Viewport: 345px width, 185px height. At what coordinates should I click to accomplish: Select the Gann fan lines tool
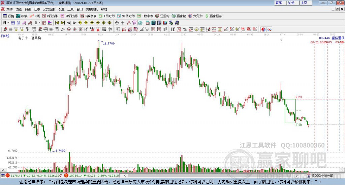(124, 29)
